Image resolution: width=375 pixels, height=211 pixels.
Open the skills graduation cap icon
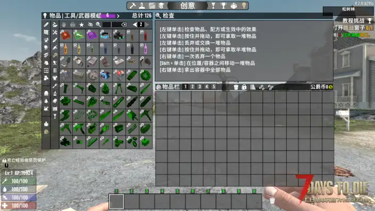tap(161, 6)
